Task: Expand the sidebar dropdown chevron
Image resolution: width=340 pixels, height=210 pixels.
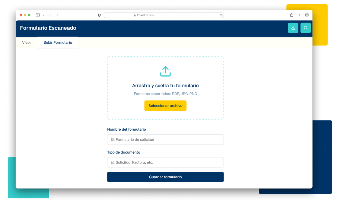Action: coord(43,15)
